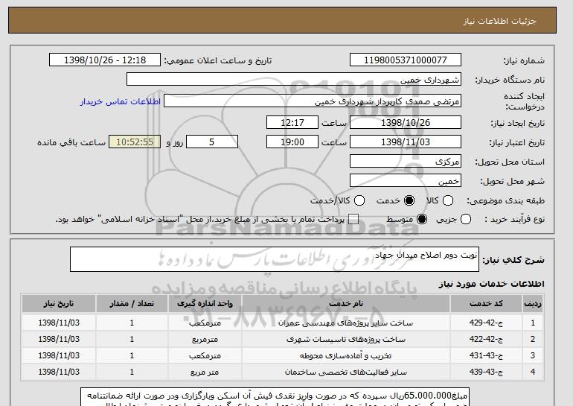Click the متر مربع unit in row 4
573x406 pixels.
pyautogui.click(x=205, y=372)
